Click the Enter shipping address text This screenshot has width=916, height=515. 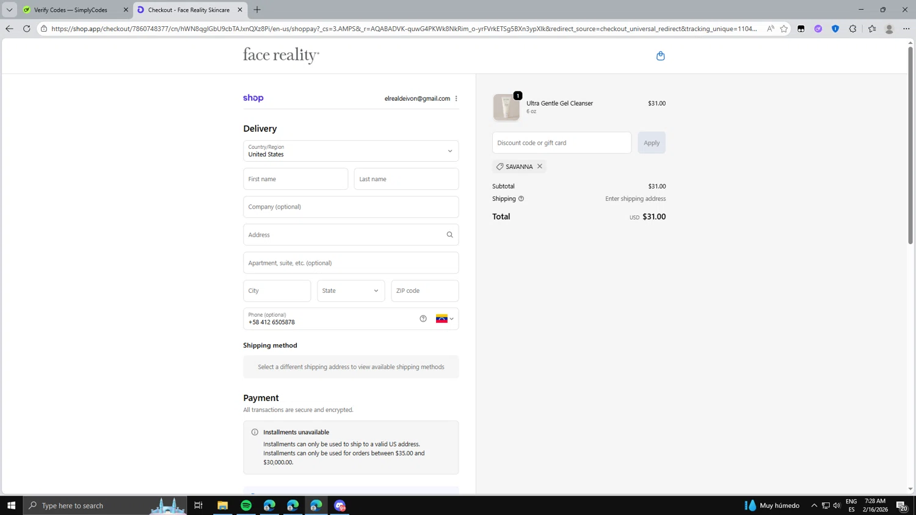pos(635,199)
